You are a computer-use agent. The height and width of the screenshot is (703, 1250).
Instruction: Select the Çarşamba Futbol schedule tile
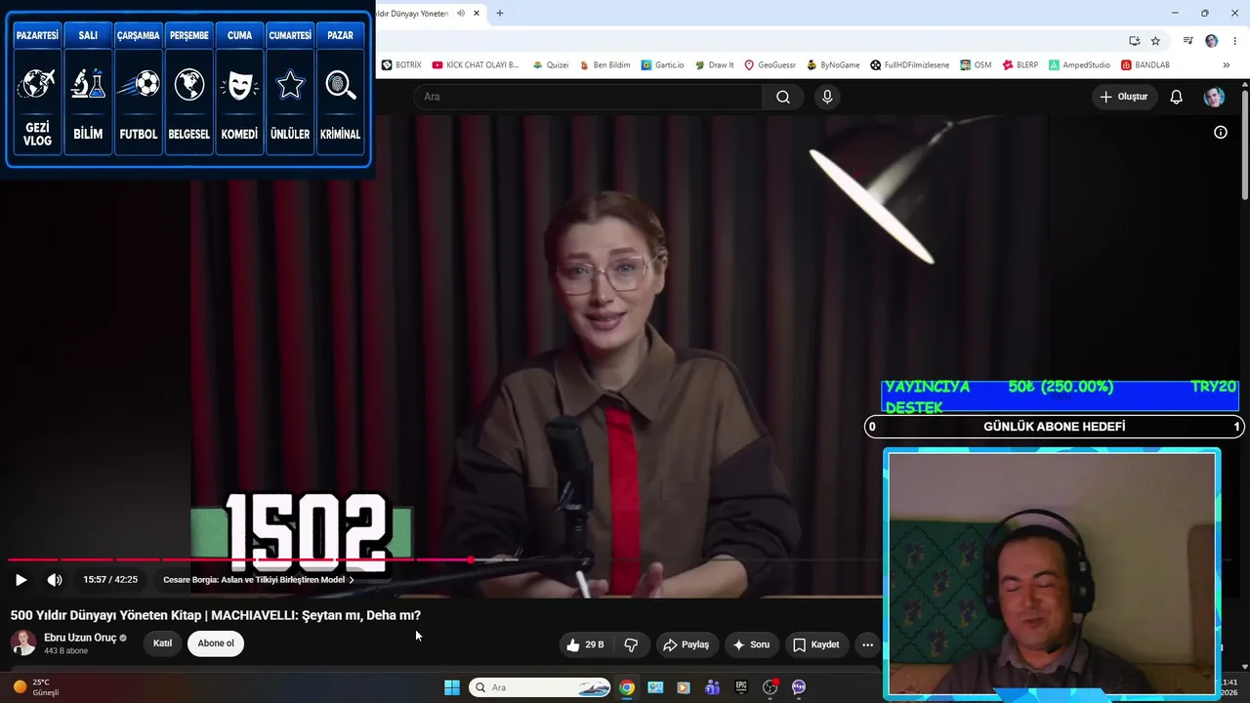tap(138, 90)
